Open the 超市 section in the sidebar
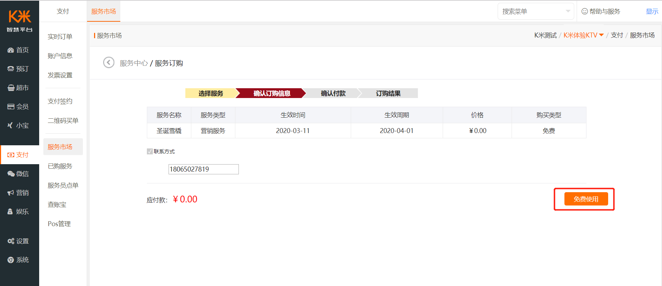Viewport: 662px width, 286px height. click(18, 88)
